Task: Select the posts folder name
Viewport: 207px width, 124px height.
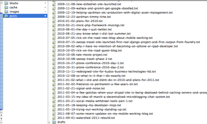Action: click(13, 16)
